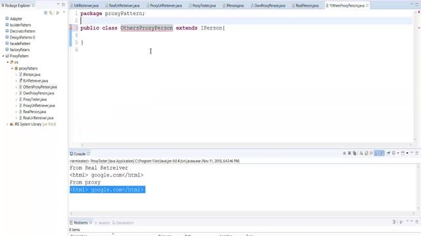Click the OthersProxyPerson class name in editor

(x=147, y=28)
